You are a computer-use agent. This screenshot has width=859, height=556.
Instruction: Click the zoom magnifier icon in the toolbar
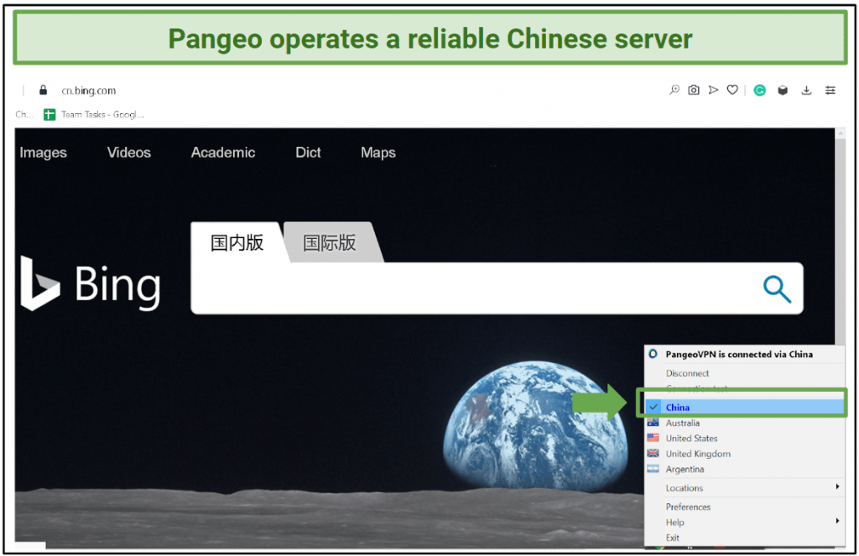click(x=674, y=90)
